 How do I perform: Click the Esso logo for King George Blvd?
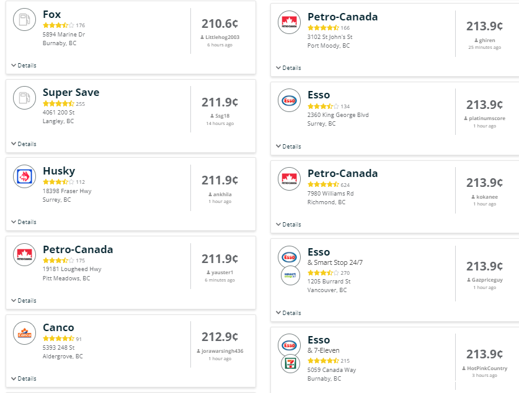[290, 100]
